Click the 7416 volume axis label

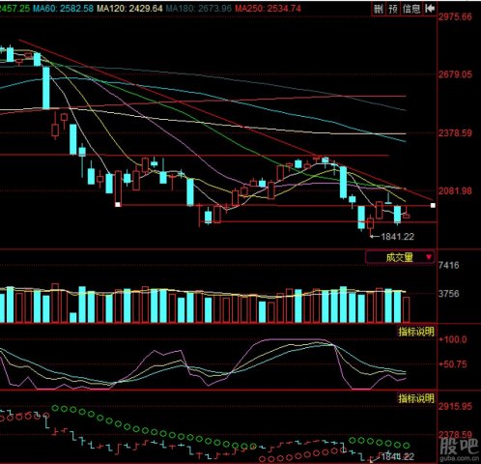click(x=449, y=265)
